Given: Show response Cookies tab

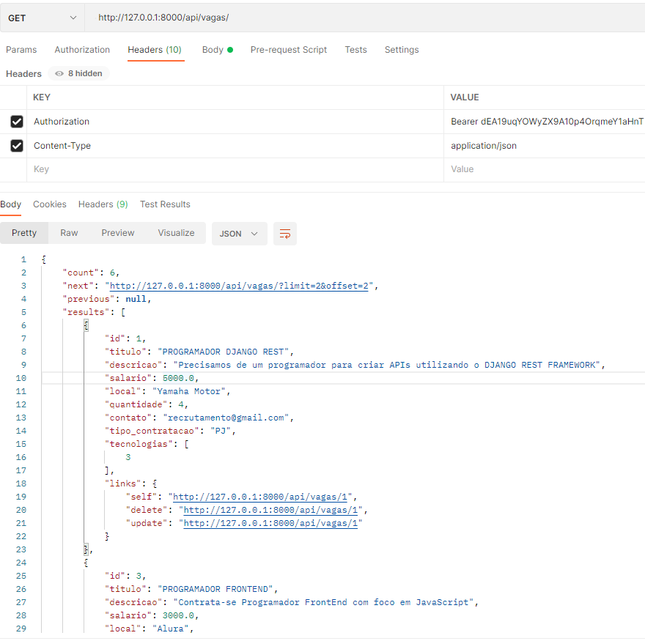Looking at the screenshot, I should (x=50, y=204).
